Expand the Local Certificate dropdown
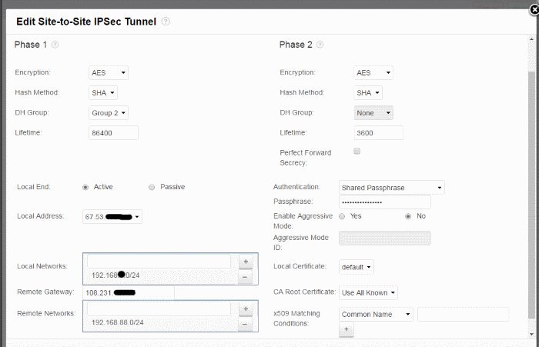 pyautogui.click(x=357, y=267)
